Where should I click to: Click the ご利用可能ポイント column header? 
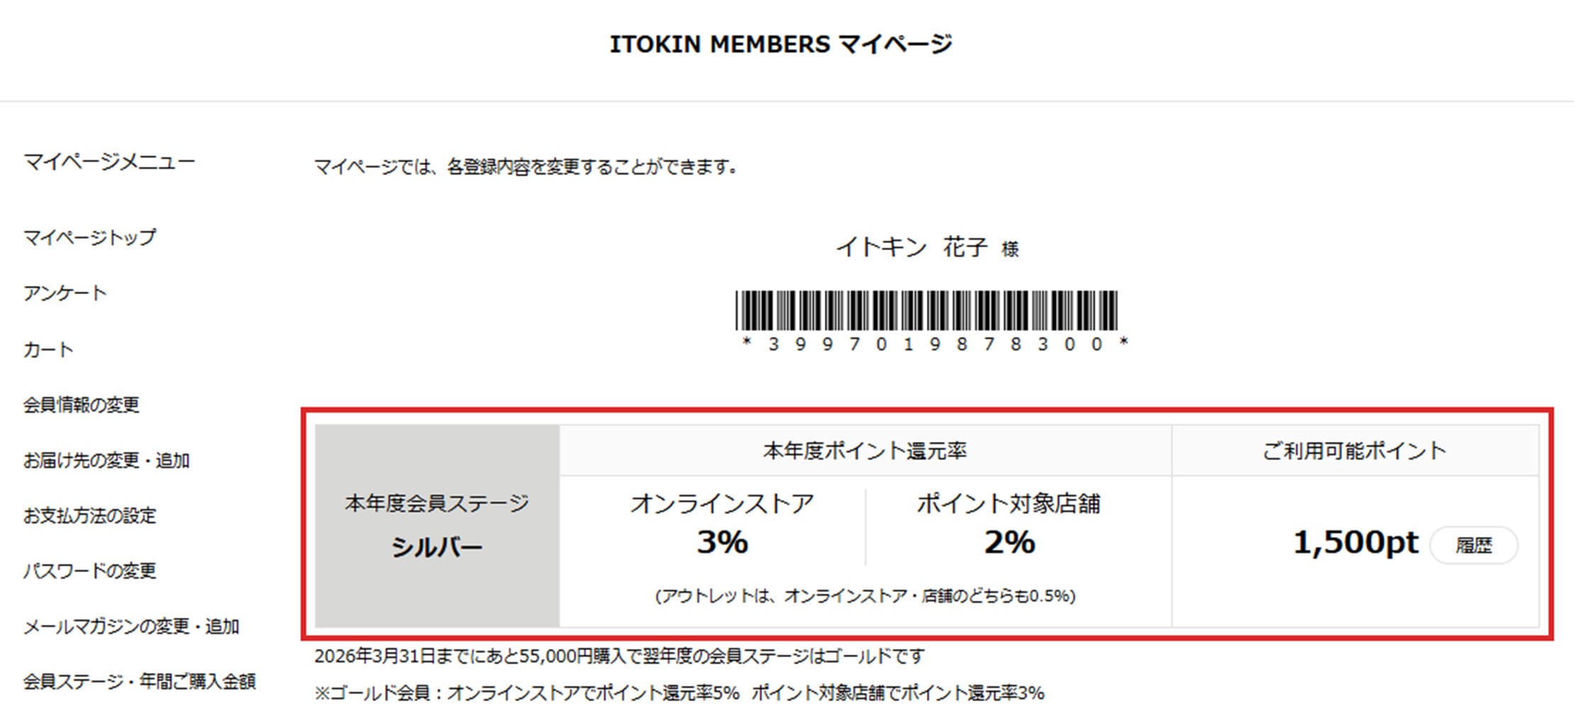[1355, 451]
